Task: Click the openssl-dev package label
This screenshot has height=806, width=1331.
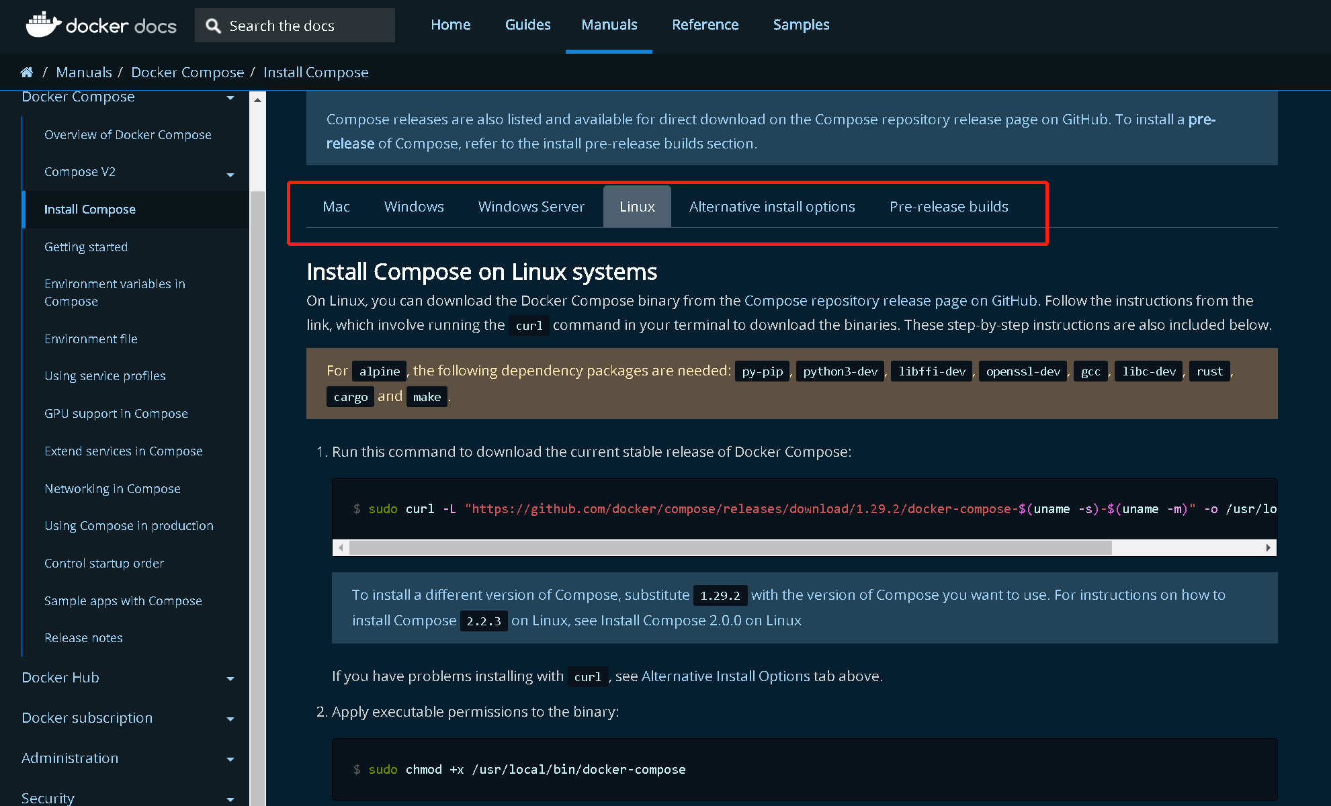Action: (x=1023, y=371)
